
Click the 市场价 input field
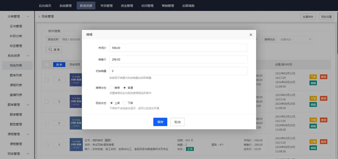pyautogui.click(x=178, y=48)
